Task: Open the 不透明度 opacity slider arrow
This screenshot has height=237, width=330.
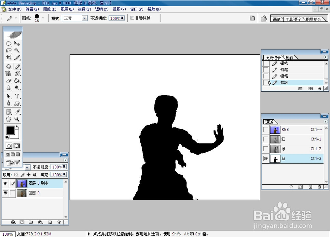Action: [122, 18]
